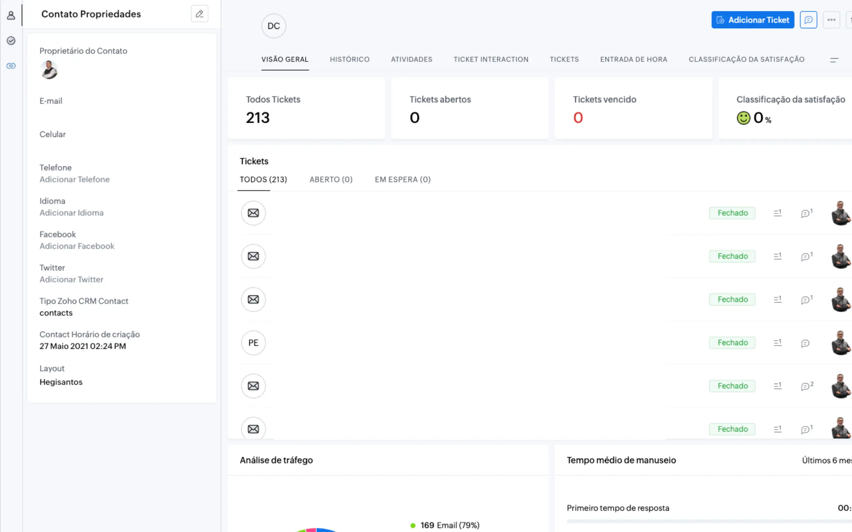Open the Últimos 6 meses period dropdown
This screenshot has width=852, height=532.
pos(826,460)
